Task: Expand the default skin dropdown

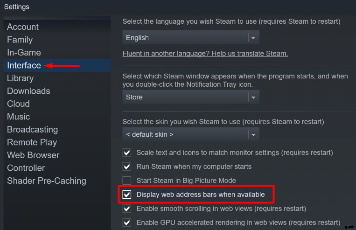Action: 191,134
